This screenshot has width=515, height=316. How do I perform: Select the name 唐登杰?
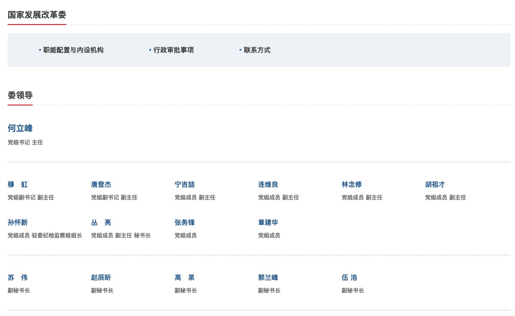pos(101,185)
